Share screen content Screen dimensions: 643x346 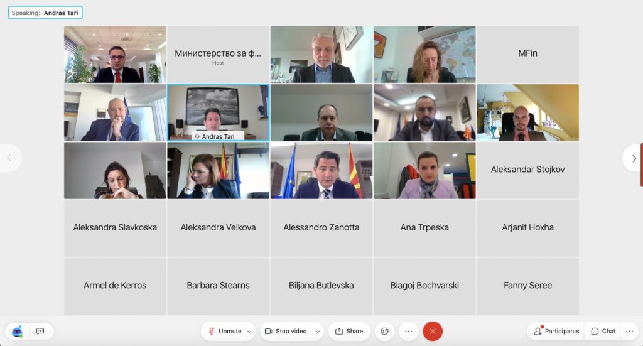[349, 331]
